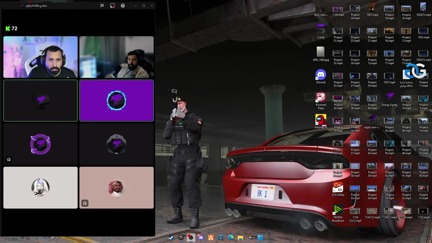This screenshot has height=243, width=432.
Task: Open the active red-black app in taskbar
Action: click(x=191, y=238)
